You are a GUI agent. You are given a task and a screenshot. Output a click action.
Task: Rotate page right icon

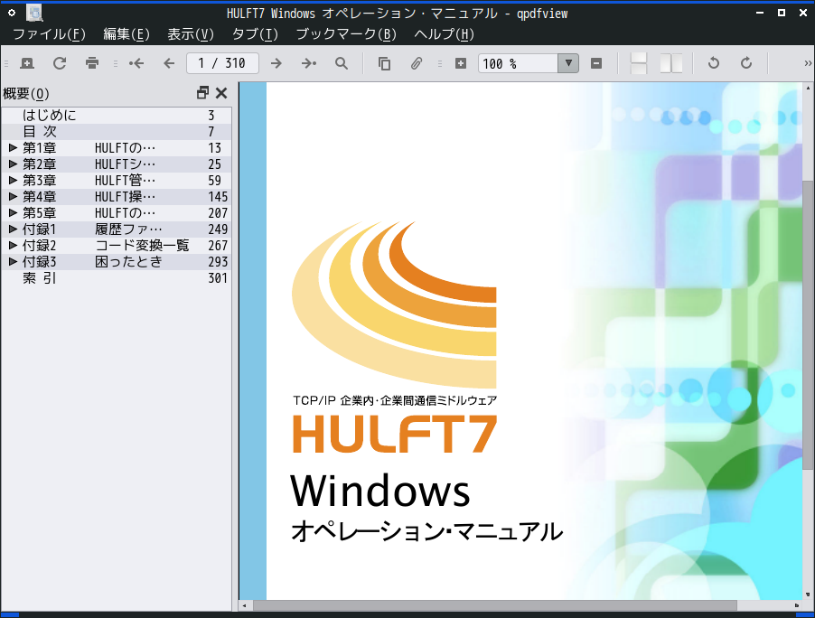[x=745, y=63]
